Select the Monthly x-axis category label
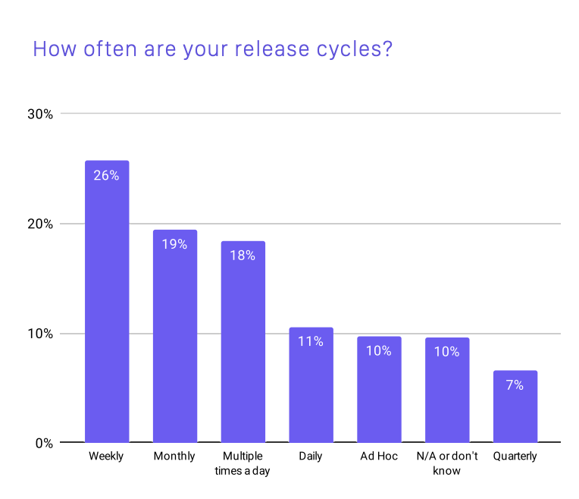The image size is (579, 499). click(174, 457)
